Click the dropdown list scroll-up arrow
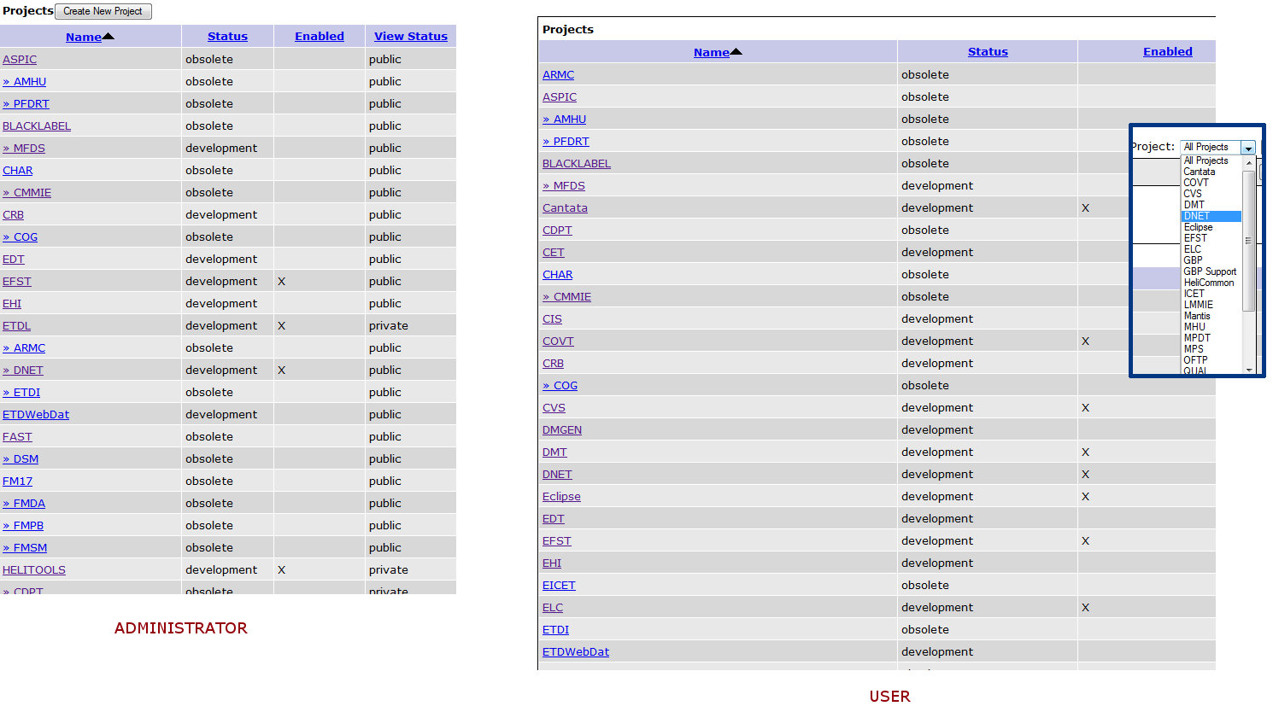The height and width of the screenshot is (712, 1273). point(1248,162)
